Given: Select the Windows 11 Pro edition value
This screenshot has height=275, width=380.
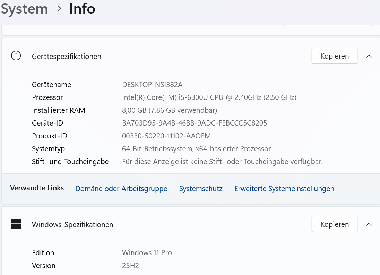Looking at the screenshot, I should tap(147, 253).
